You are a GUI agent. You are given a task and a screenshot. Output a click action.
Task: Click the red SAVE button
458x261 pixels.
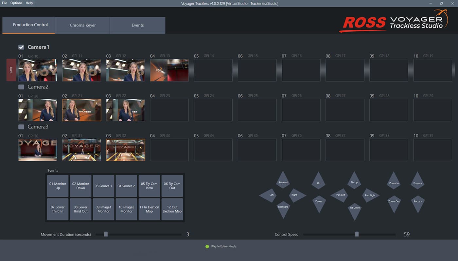(11, 70)
